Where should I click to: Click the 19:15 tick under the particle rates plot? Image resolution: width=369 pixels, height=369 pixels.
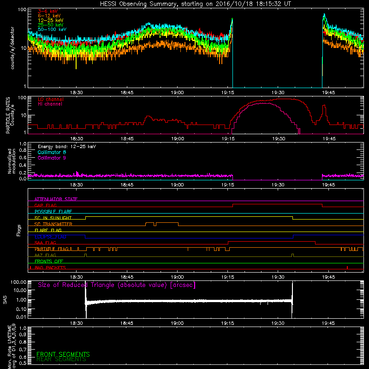[x=228, y=139]
